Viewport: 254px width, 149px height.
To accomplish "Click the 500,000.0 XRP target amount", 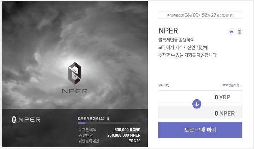I will (127, 130).
